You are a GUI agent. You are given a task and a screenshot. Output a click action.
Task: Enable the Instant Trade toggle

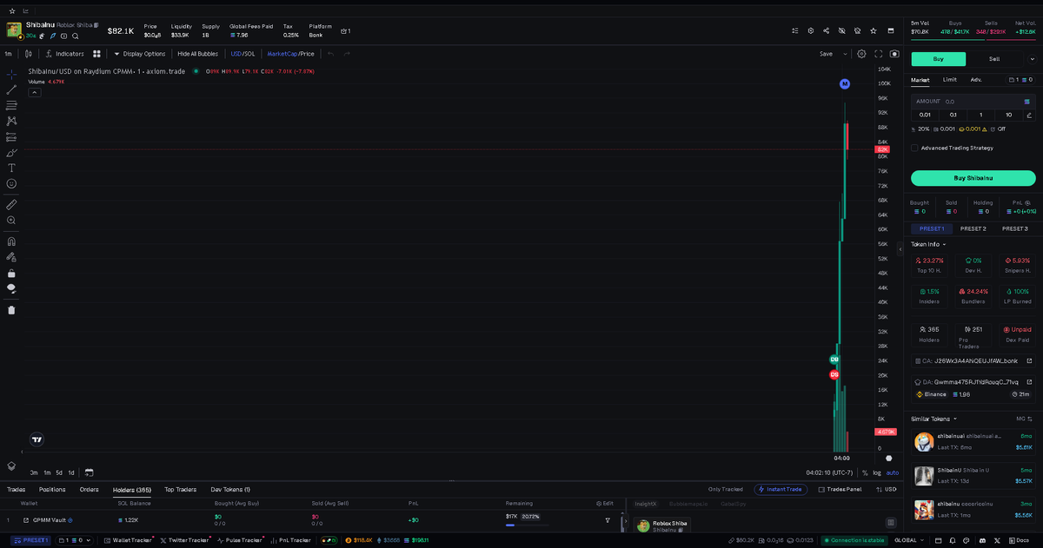coord(781,490)
